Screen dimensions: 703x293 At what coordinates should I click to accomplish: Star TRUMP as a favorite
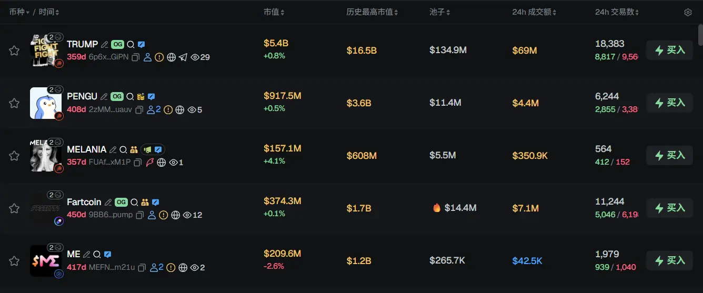tap(14, 50)
